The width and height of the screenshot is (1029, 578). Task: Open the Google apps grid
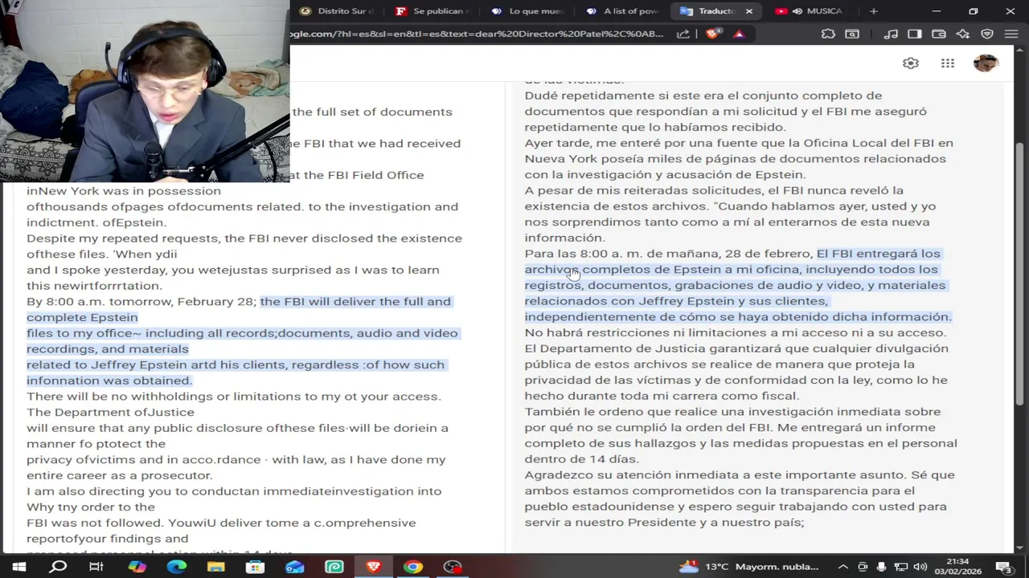coord(948,63)
